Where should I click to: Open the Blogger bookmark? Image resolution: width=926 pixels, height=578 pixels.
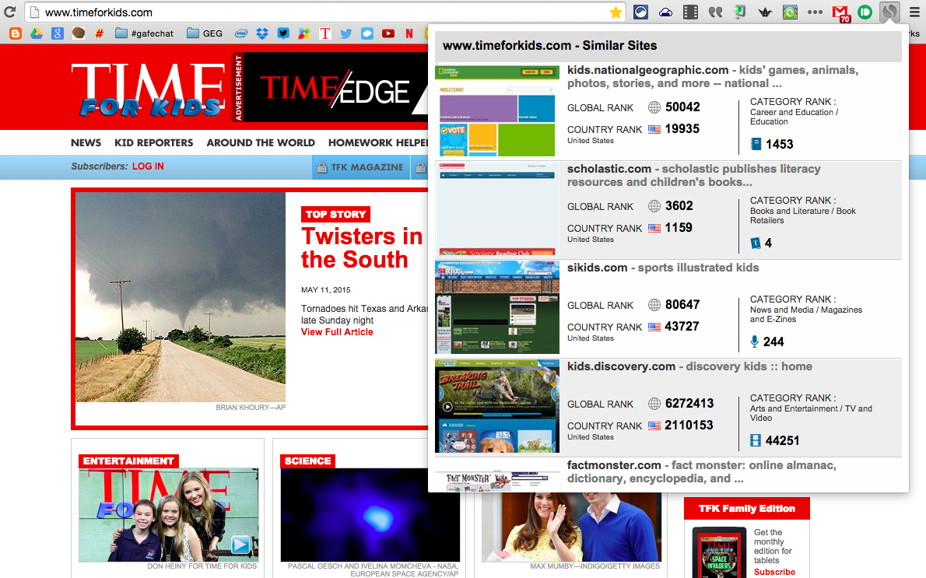click(16, 33)
